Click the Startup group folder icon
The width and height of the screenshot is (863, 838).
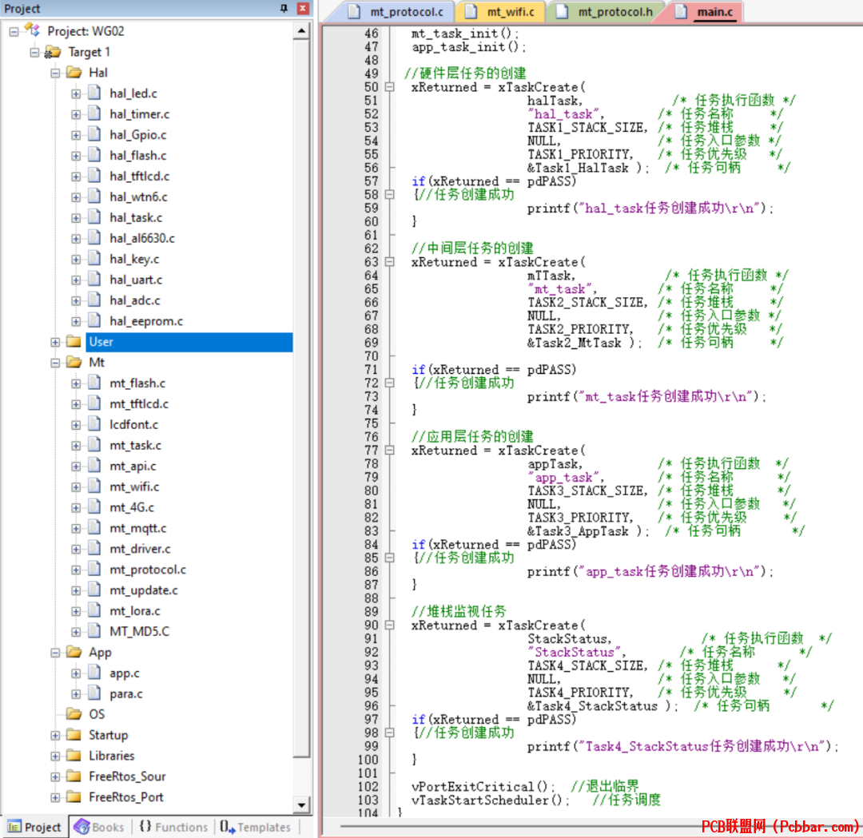74,735
